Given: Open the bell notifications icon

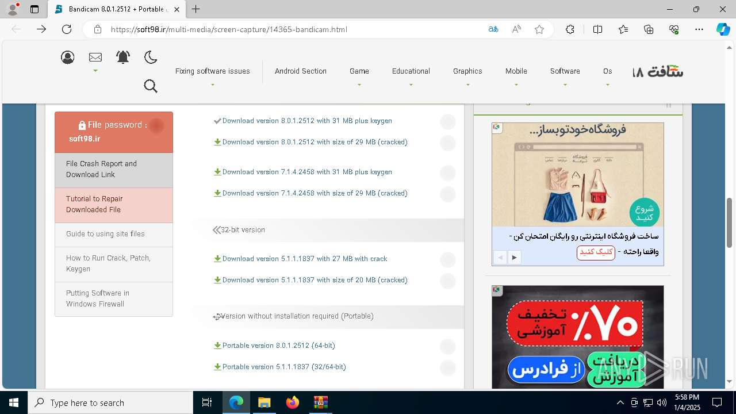Looking at the screenshot, I should tap(123, 57).
